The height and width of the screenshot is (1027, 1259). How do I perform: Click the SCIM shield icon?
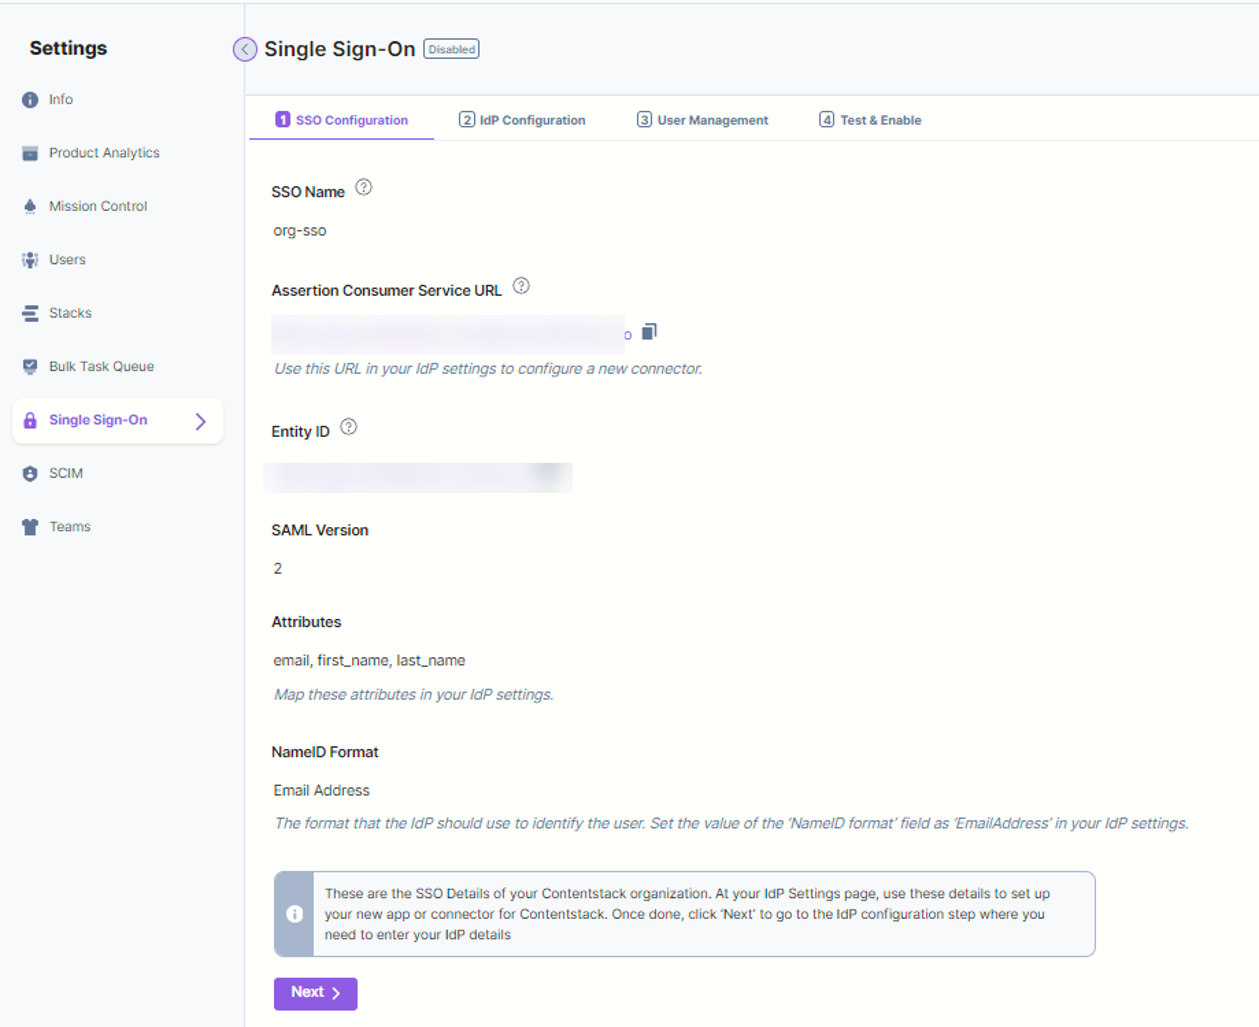(x=30, y=473)
